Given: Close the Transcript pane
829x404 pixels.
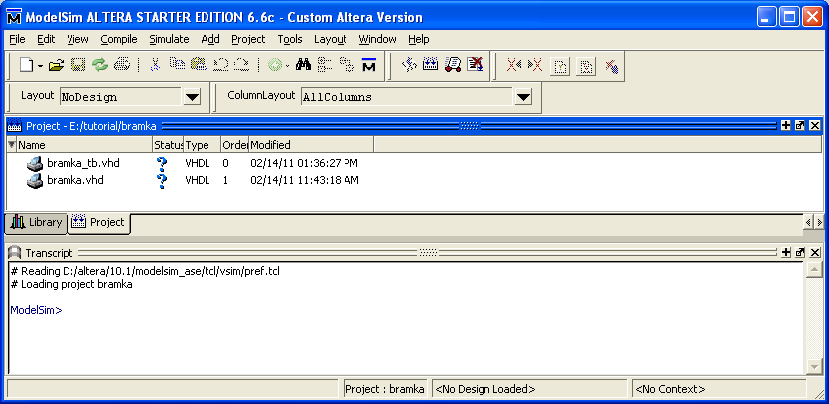Looking at the screenshot, I should [x=815, y=253].
